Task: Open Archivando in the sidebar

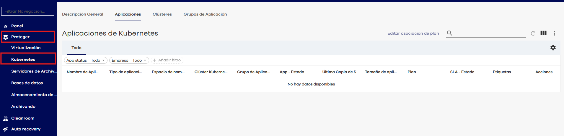Action: point(23,106)
